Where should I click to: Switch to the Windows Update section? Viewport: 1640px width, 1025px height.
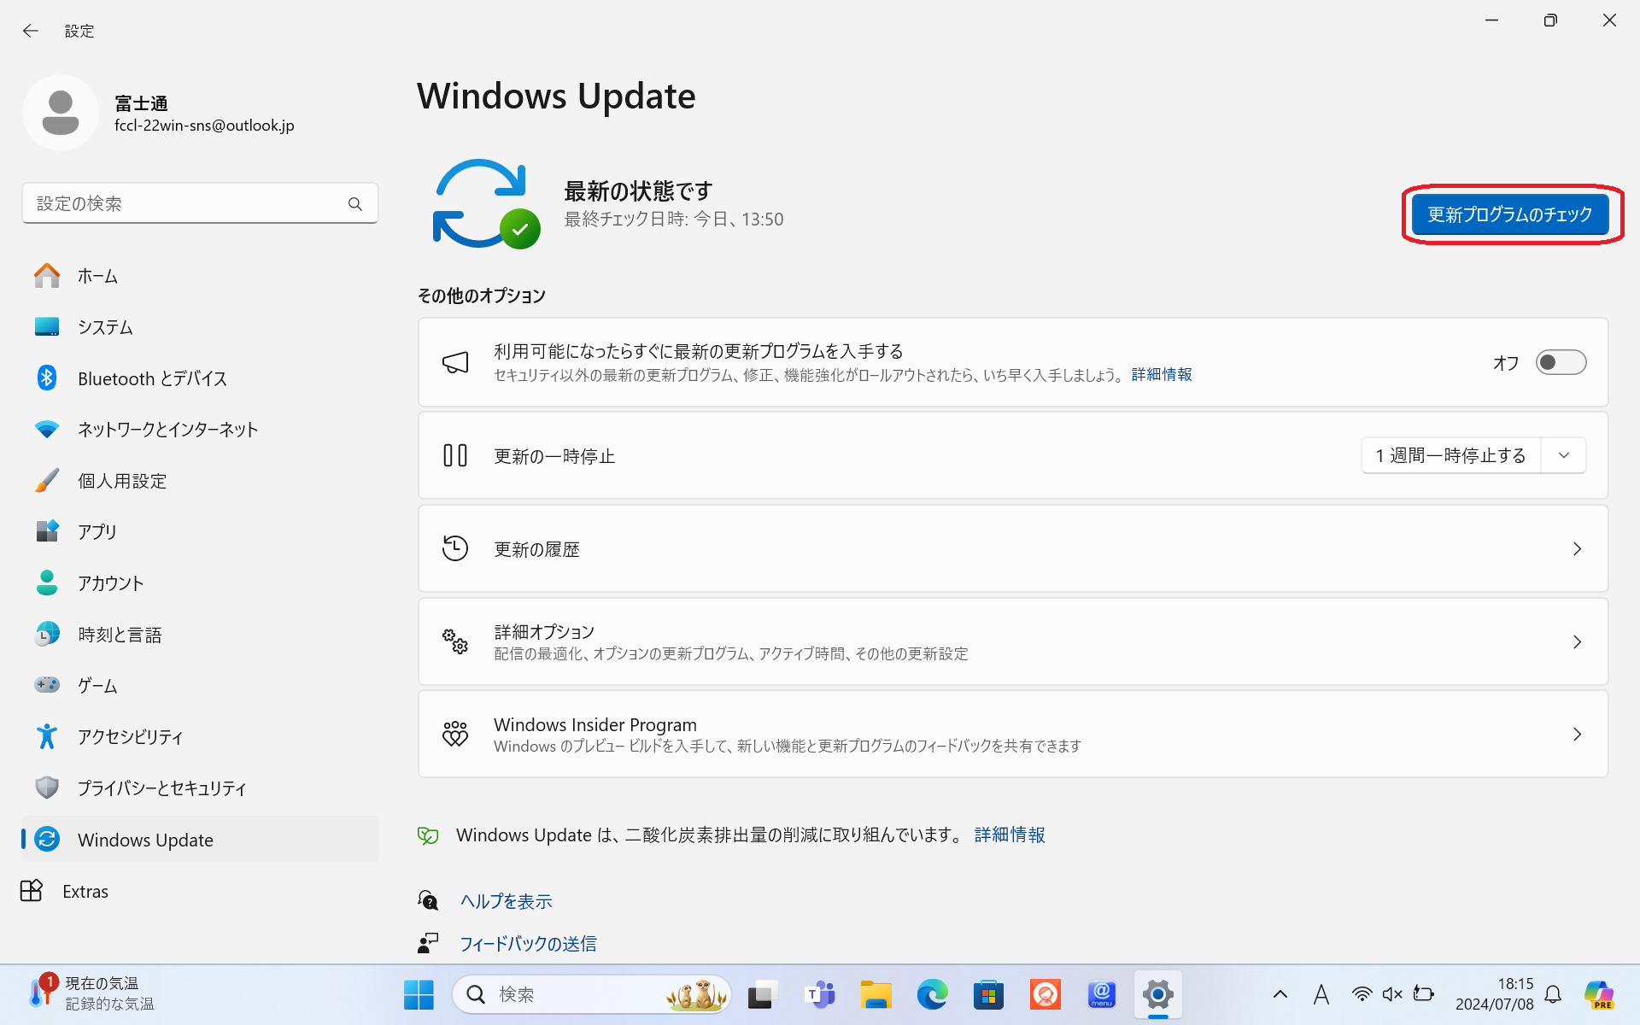tap(145, 840)
